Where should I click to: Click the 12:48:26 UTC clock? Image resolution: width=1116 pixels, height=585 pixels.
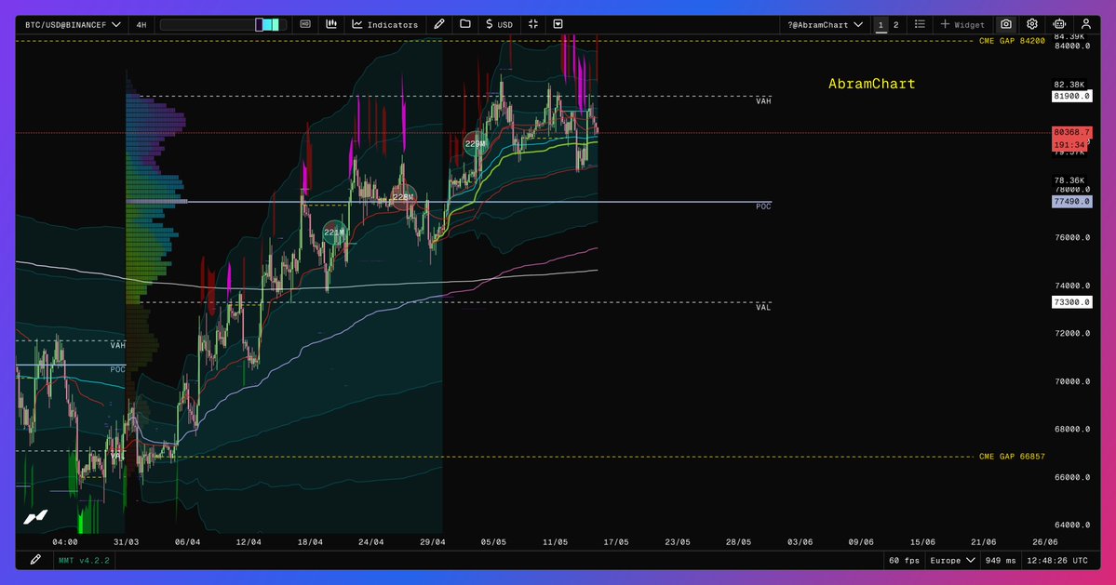1057,561
